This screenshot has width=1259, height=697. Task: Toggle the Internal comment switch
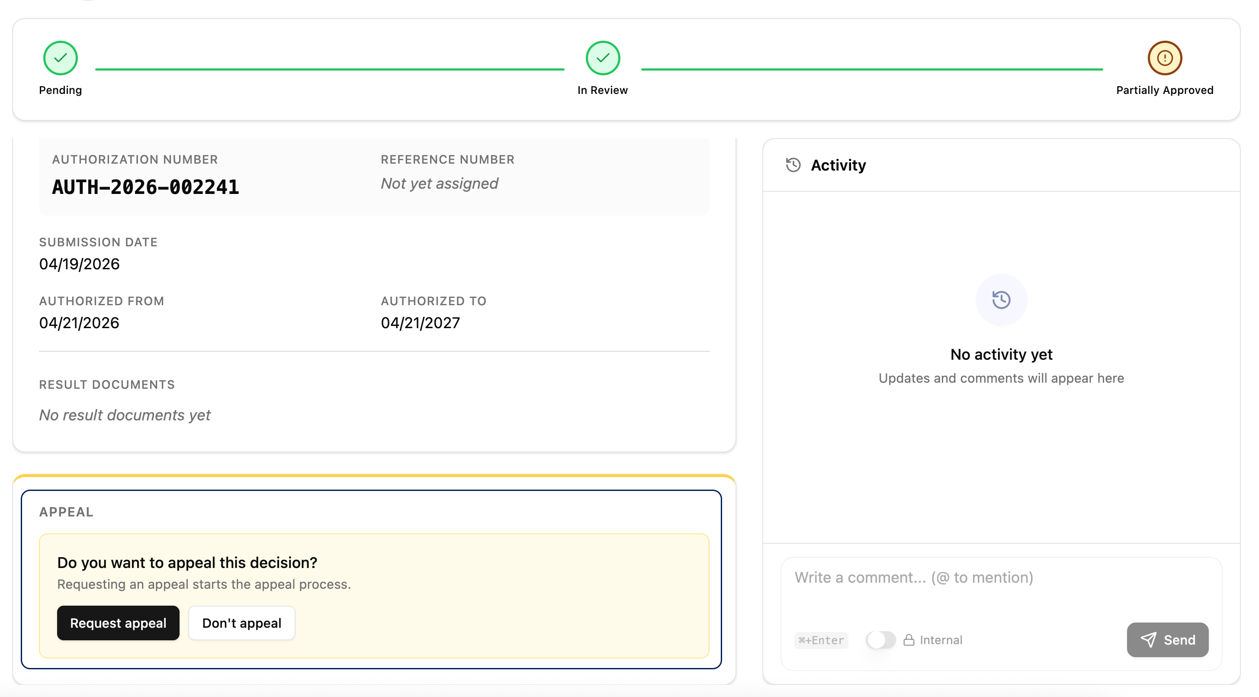click(880, 640)
